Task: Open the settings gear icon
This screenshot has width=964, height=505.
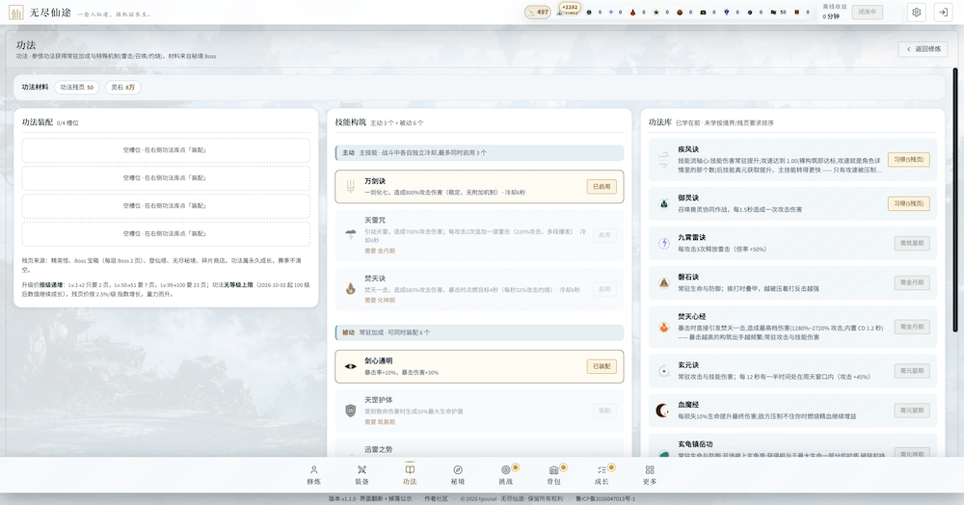Action: 916,13
